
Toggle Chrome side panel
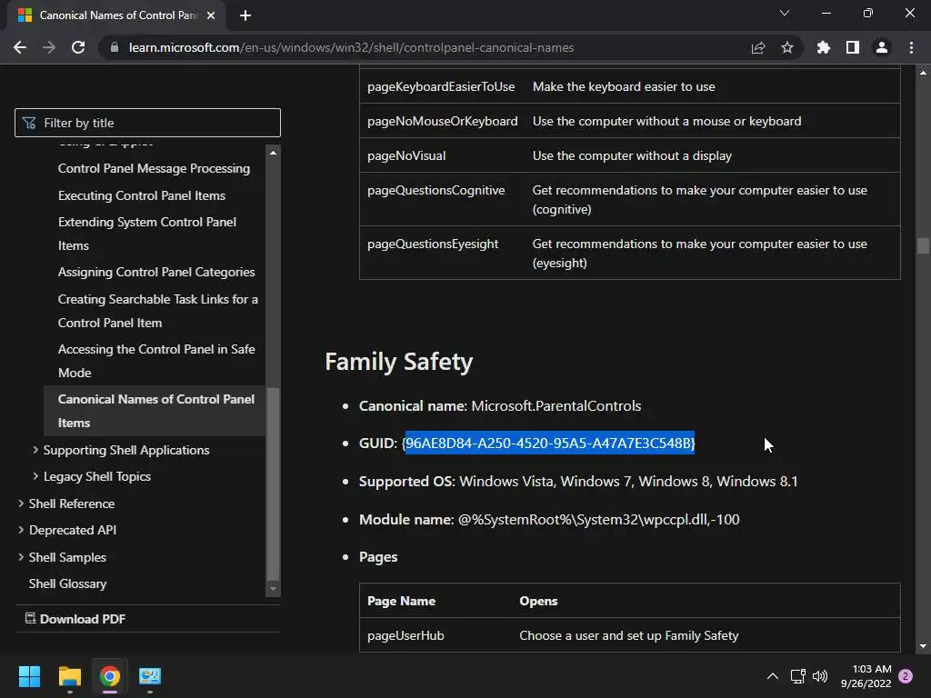[x=853, y=47]
